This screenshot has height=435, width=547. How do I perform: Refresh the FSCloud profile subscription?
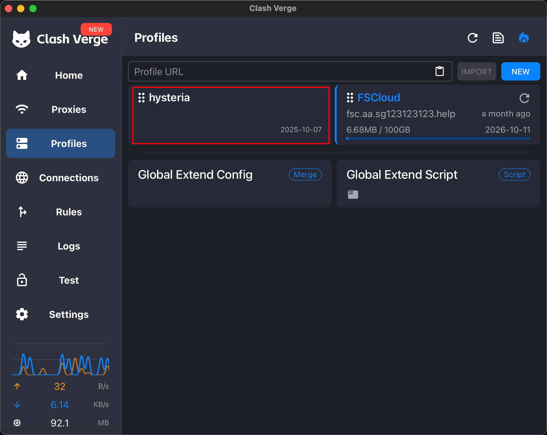pyautogui.click(x=524, y=98)
